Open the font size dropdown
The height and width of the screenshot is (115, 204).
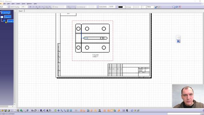pos(25,7)
